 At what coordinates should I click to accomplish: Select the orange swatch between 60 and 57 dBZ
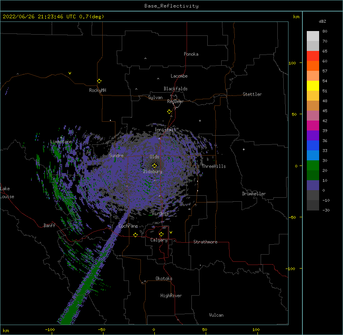(x=313, y=66)
